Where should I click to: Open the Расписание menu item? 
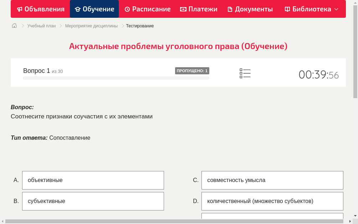click(x=147, y=9)
